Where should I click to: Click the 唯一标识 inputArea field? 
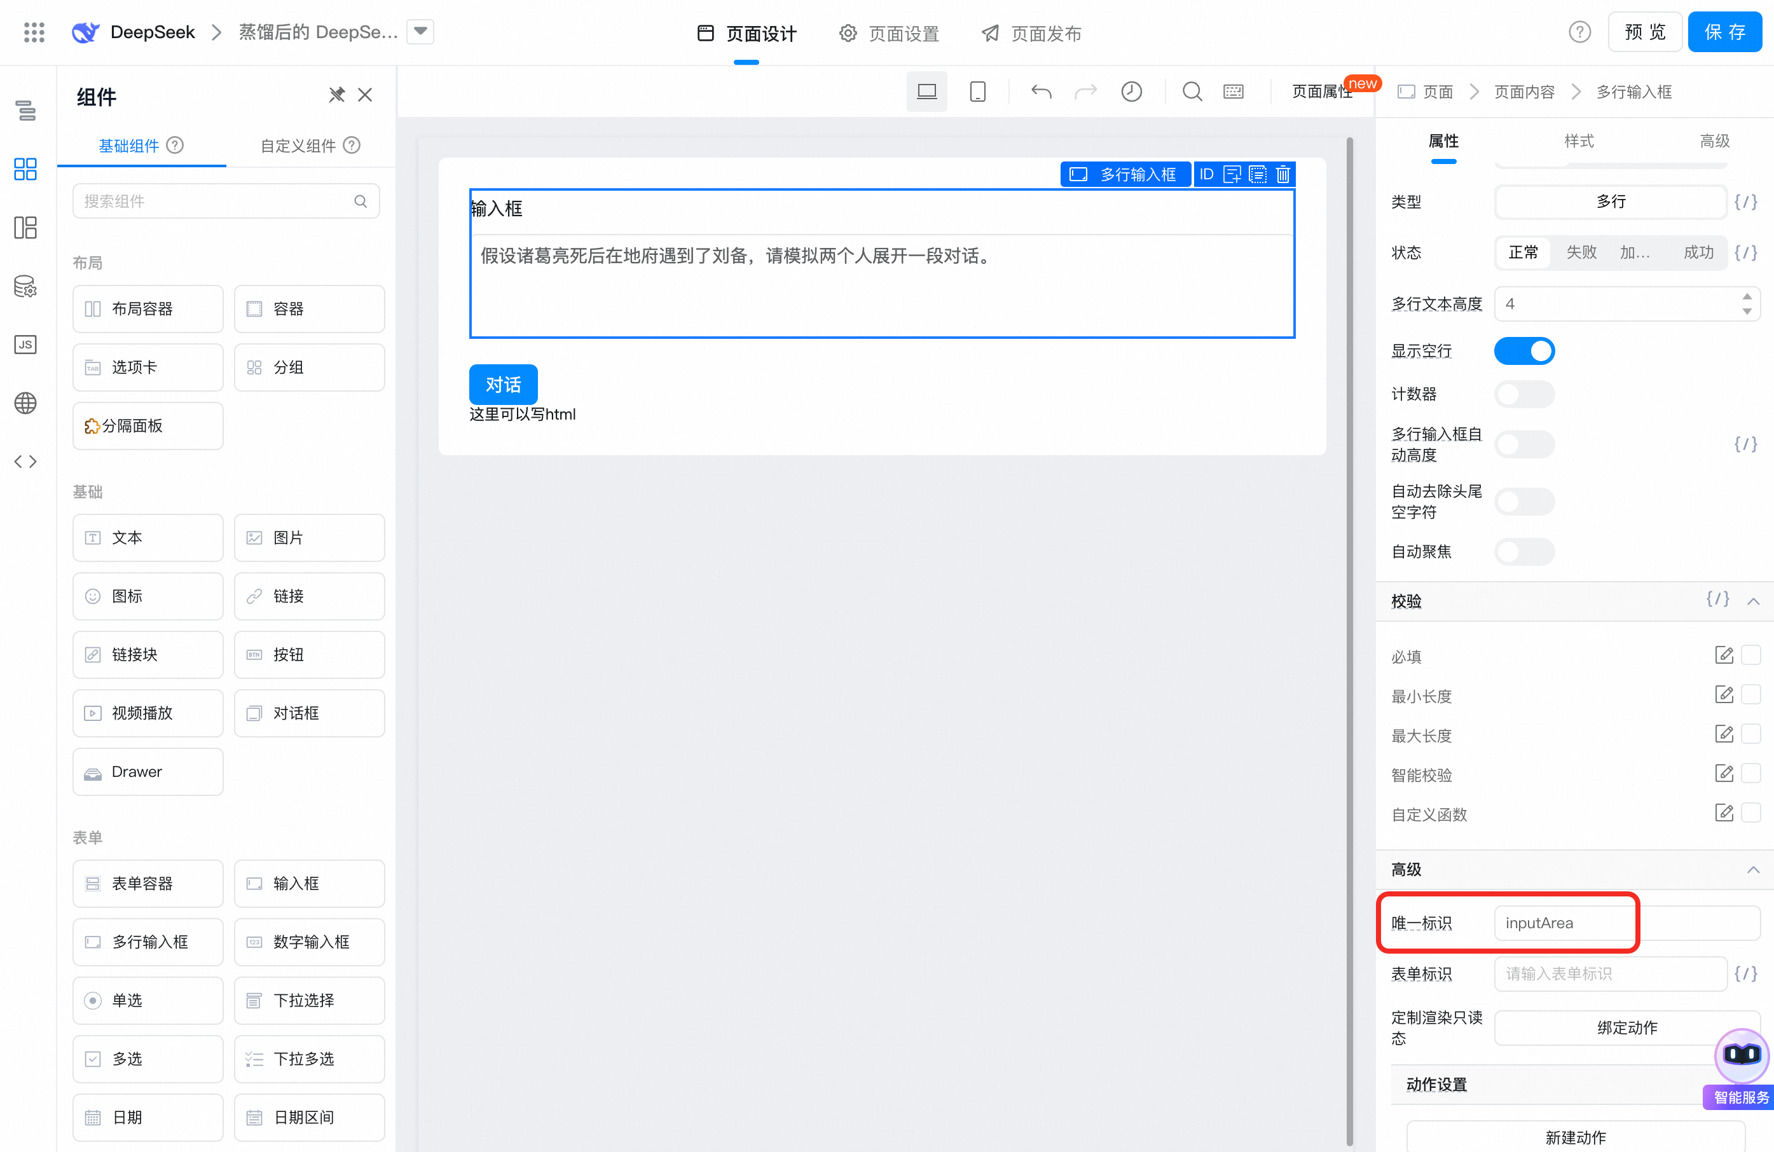pyautogui.click(x=1627, y=922)
